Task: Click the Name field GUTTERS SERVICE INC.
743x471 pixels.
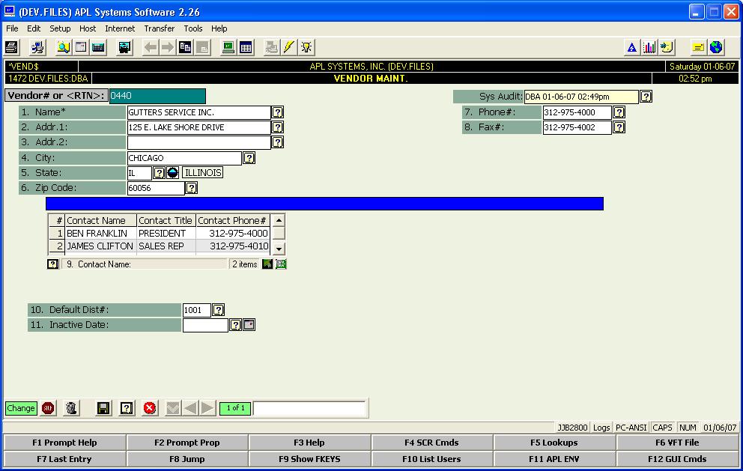Action: coord(198,112)
